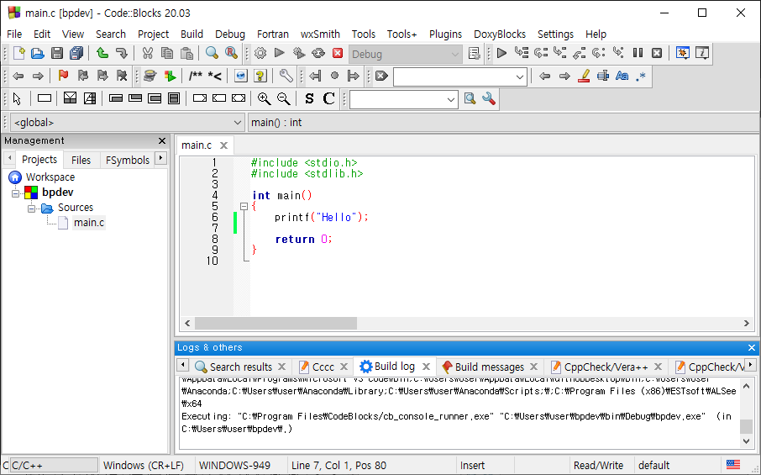761x475 pixels.
Task: Switch to the Build messages tab
Action: point(489,367)
